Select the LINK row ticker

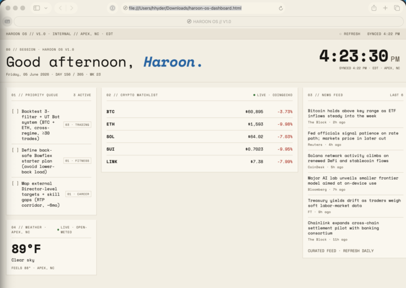(x=112, y=162)
